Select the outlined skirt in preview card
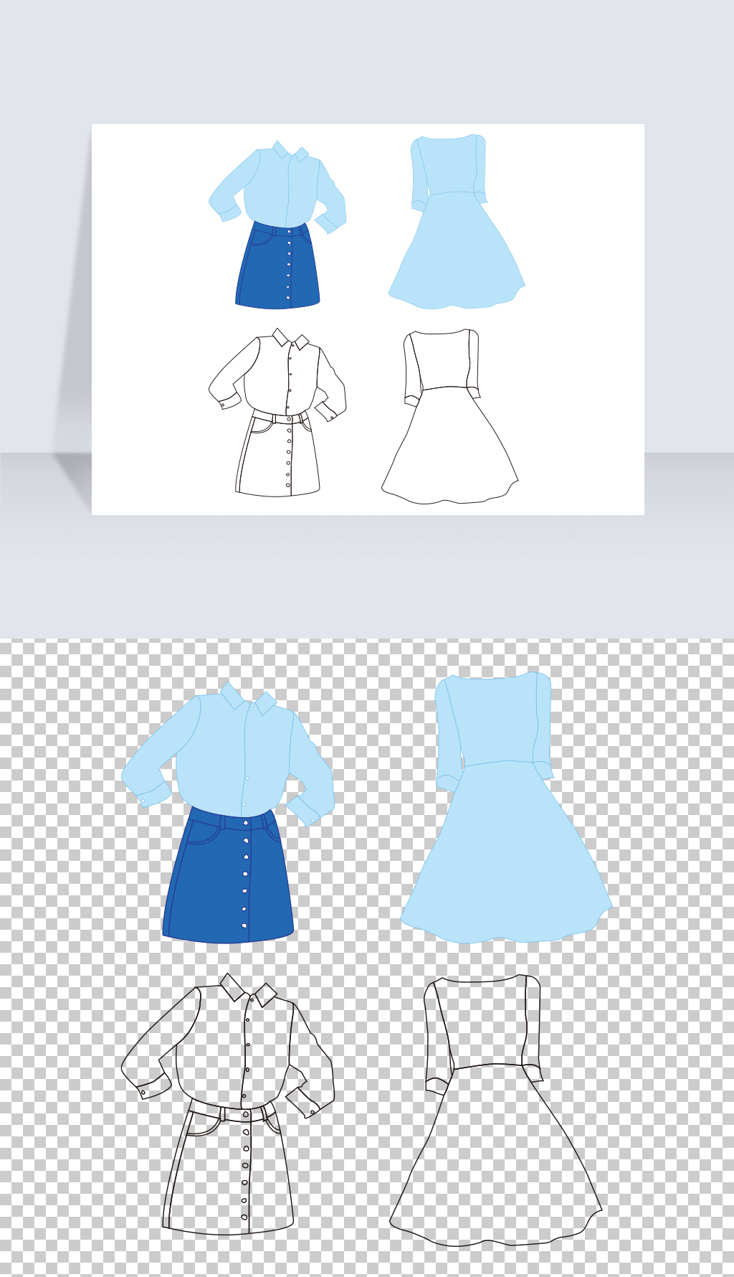Screen dimensions: 734x1277 (x=278, y=454)
